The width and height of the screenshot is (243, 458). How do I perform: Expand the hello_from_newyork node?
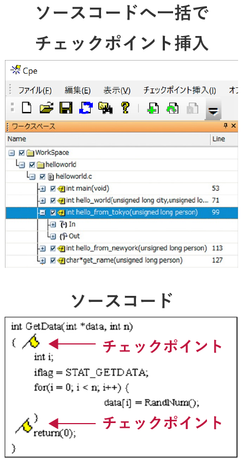[43, 248]
